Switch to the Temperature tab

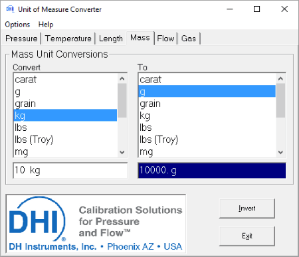[x=68, y=39]
